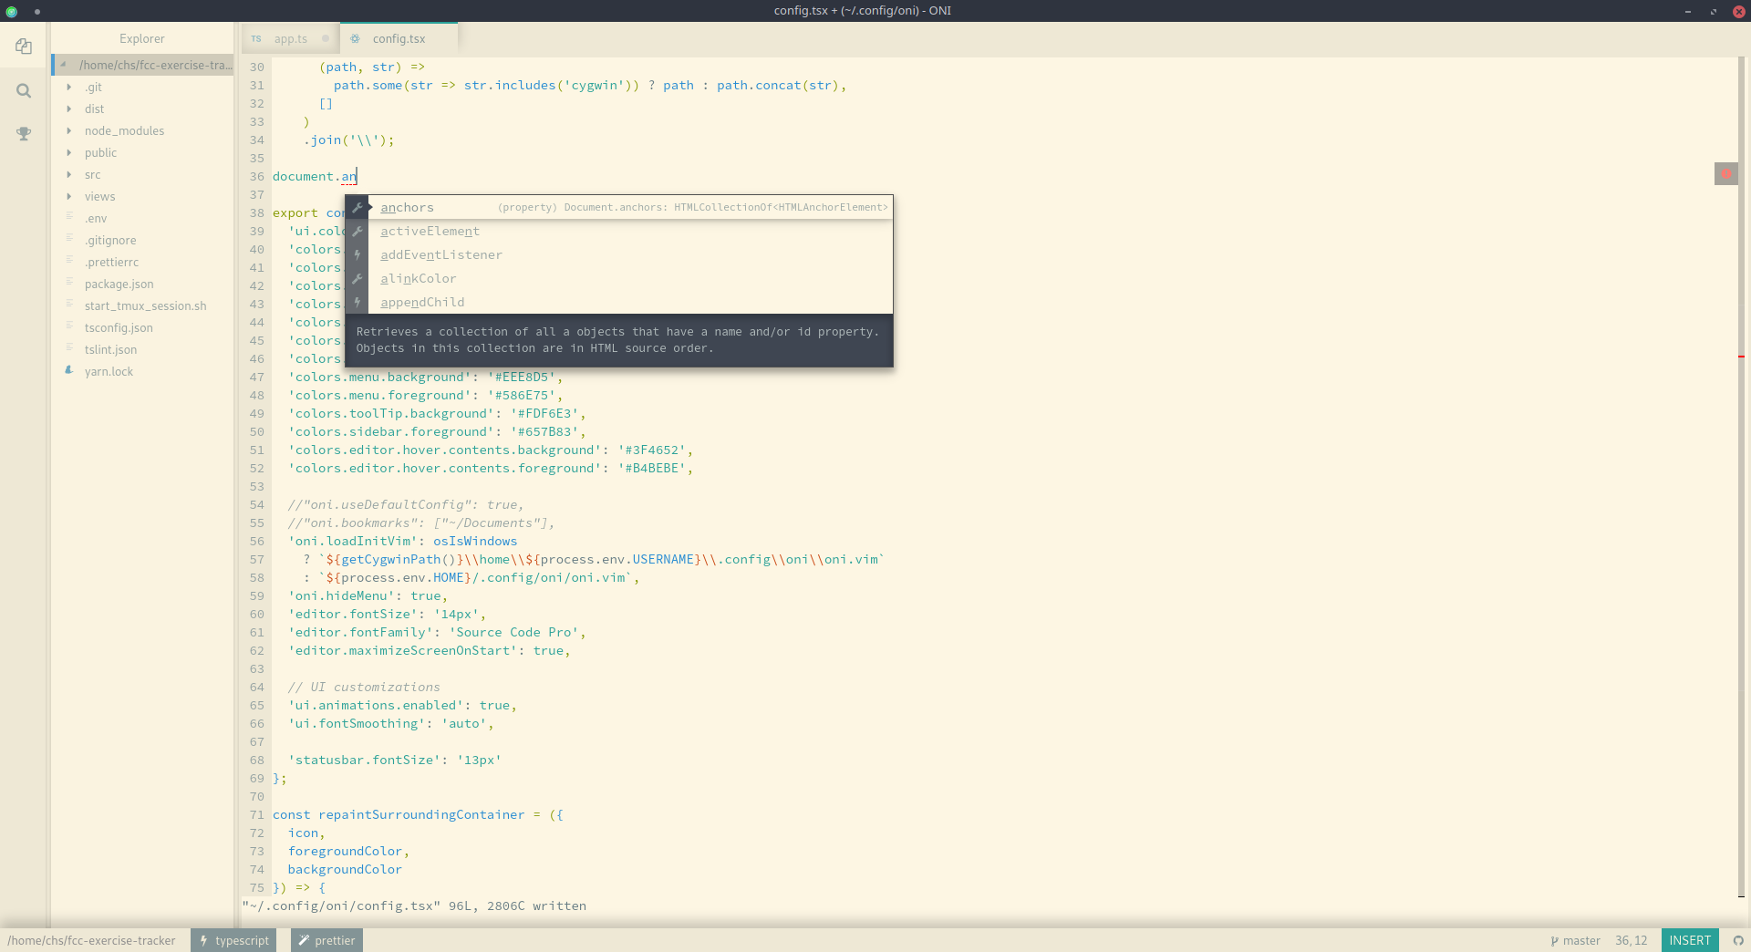This screenshot has width=1751, height=952.
Task: Expand the public folder
Action: [69, 152]
